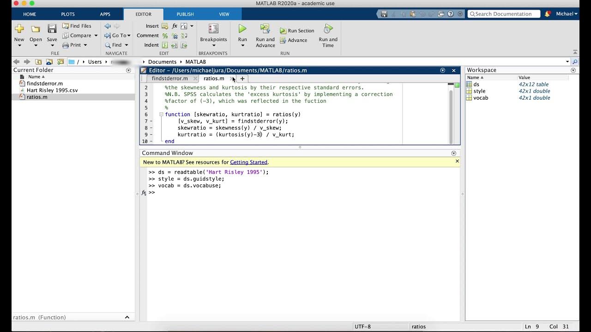Collapse the ratios.m details panel
The width and height of the screenshot is (591, 332).
(127, 317)
